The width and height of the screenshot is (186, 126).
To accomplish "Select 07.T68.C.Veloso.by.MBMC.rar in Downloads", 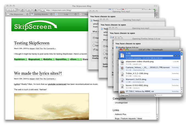I will 150,91.
